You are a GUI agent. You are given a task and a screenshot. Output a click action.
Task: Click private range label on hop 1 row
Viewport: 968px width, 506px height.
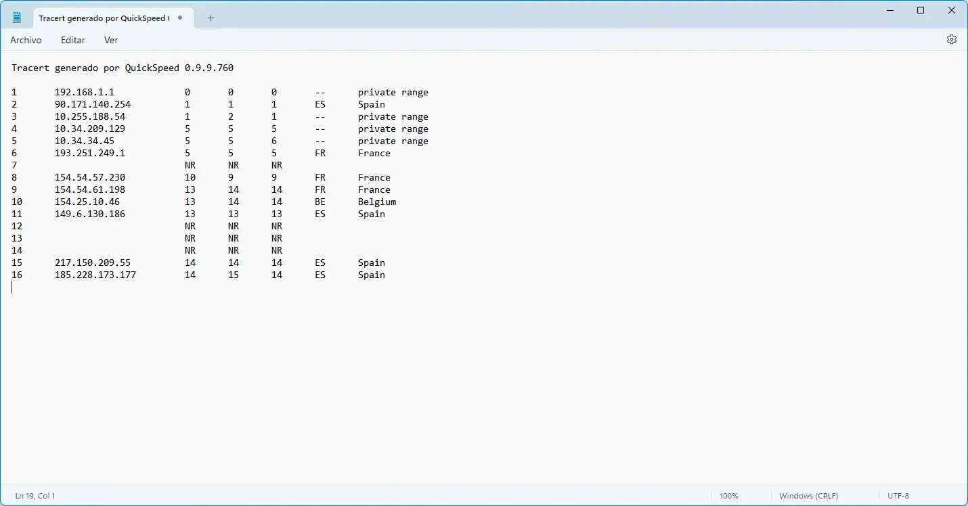pos(393,92)
